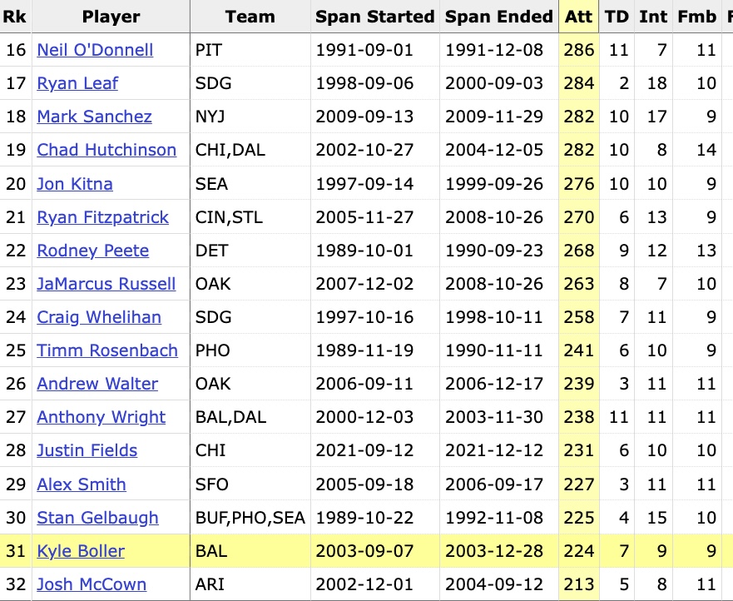Sort by Span Started header

(375, 17)
